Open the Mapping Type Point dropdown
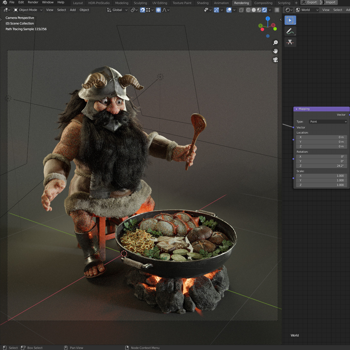Image resolution: width=350 pixels, height=350 pixels. pyautogui.click(x=328, y=122)
